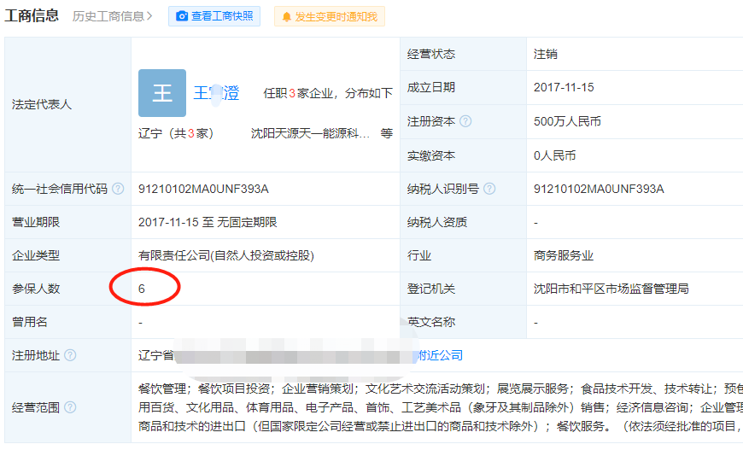The image size is (743, 450).
Task: Open the 附近公司 link
Action: (x=440, y=355)
